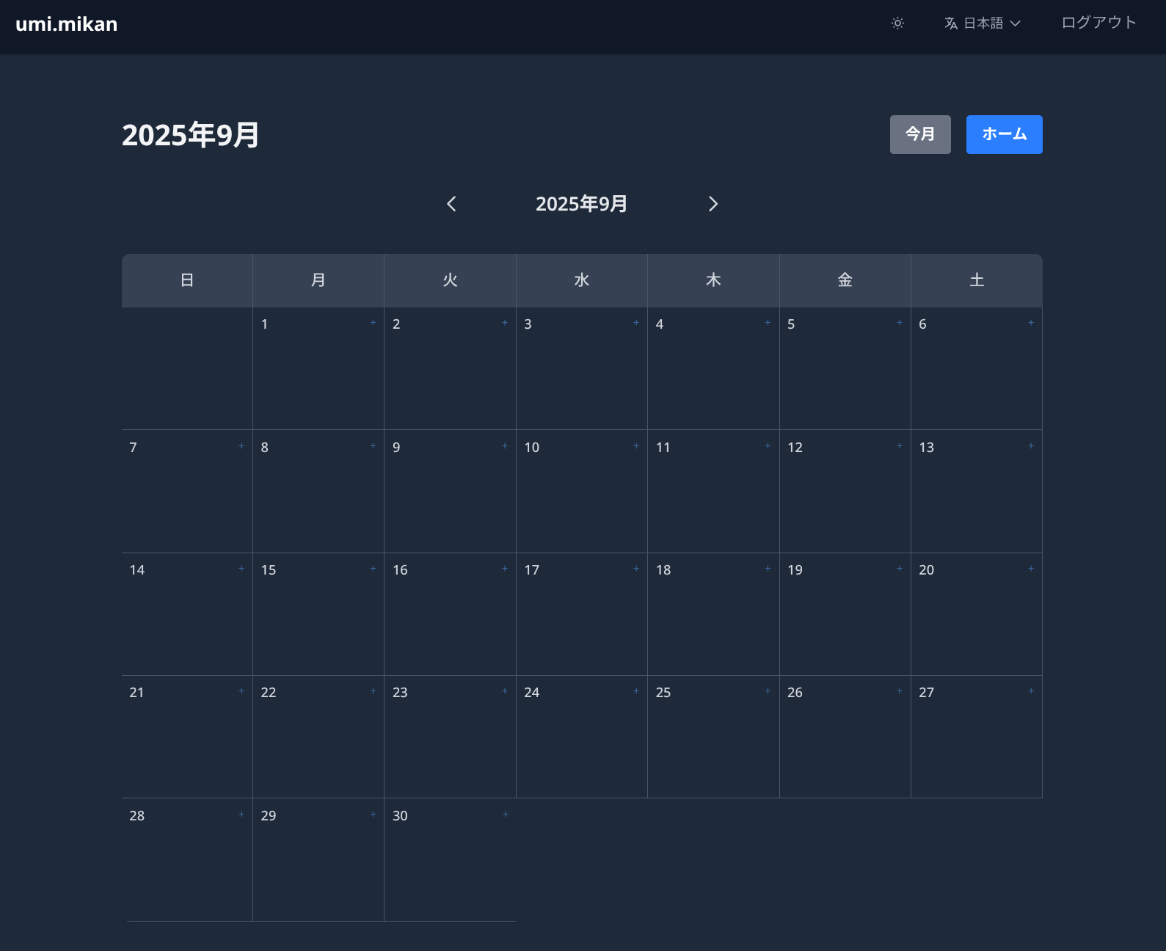Click the plus icon on day 19
This screenshot has width=1166, height=951.
[900, 569]
